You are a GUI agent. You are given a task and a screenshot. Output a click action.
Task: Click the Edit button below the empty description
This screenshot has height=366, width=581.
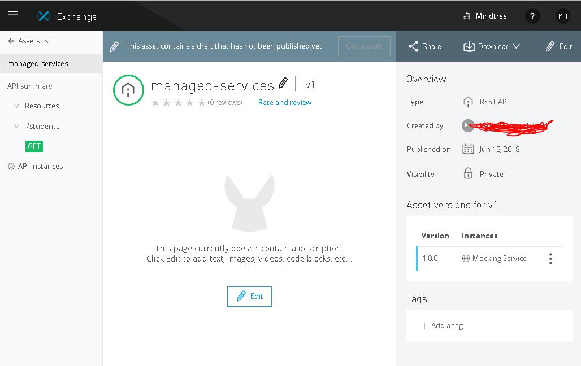(249, 297)
